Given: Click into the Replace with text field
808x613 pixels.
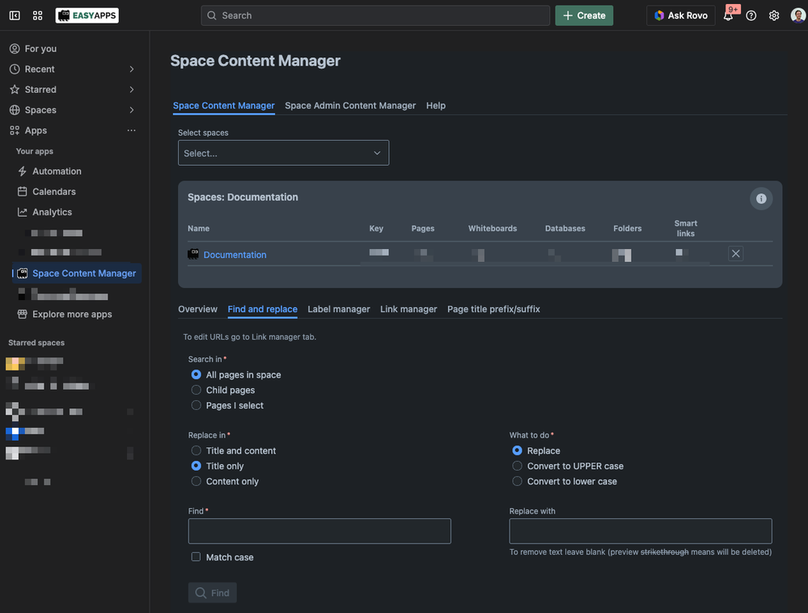Looking at the screenshot, I should [x=641, y=531].
